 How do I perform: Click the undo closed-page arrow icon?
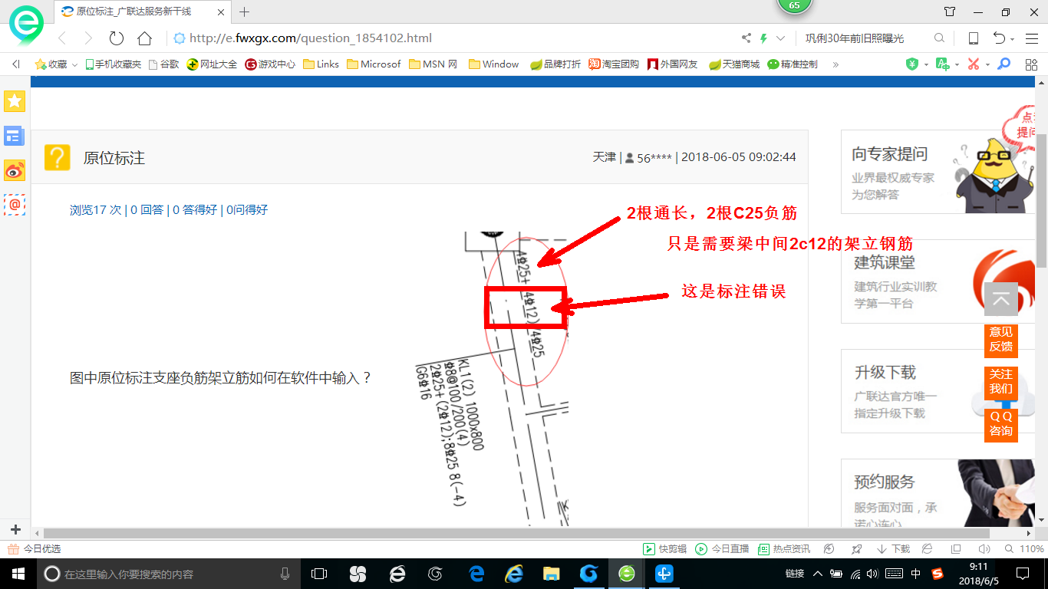999,38
